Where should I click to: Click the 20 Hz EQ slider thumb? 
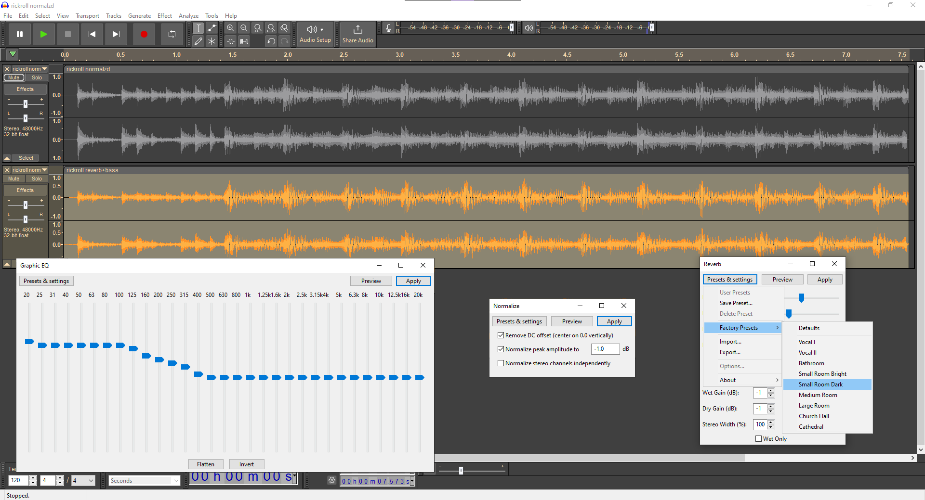[x=29, y=341]
